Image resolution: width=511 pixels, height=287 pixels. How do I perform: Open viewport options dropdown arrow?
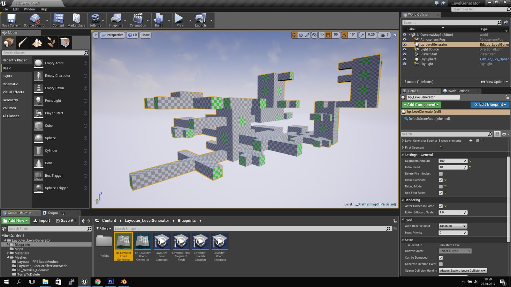pyautogui.click(x=96, y=35)
